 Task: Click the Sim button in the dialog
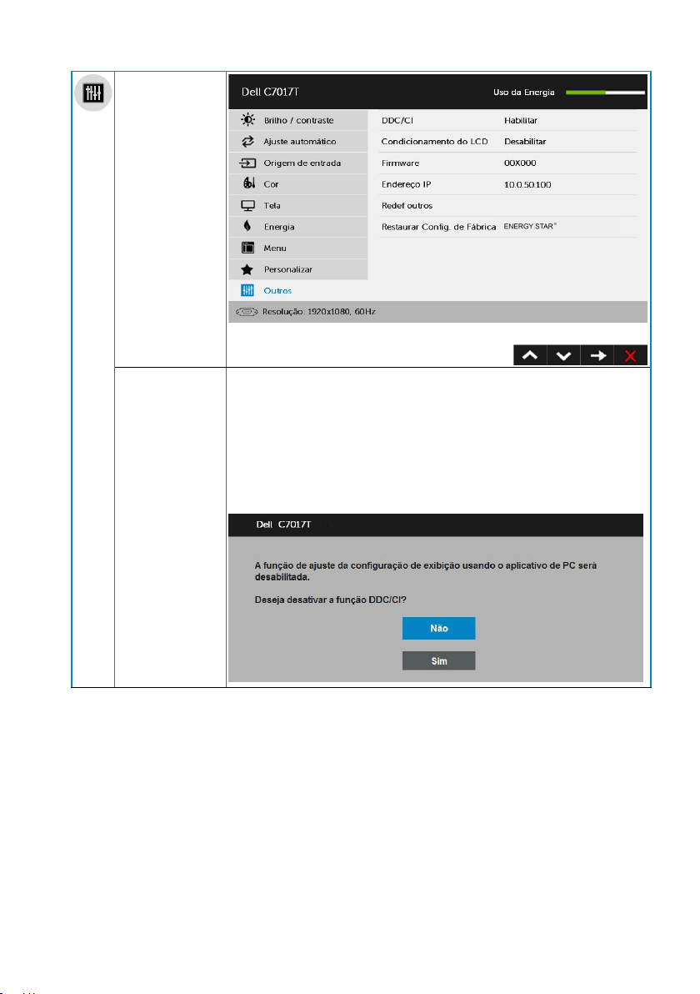pyautogui.click(x=438, y=660)
